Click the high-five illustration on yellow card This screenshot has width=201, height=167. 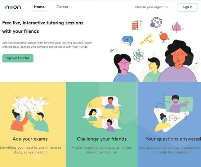click(x=30, y=113)
